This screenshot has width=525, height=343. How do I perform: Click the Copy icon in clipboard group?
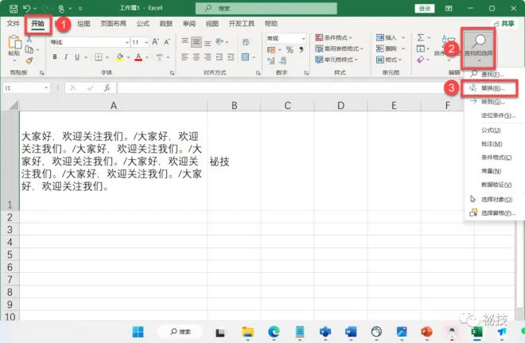click(29, 49)
